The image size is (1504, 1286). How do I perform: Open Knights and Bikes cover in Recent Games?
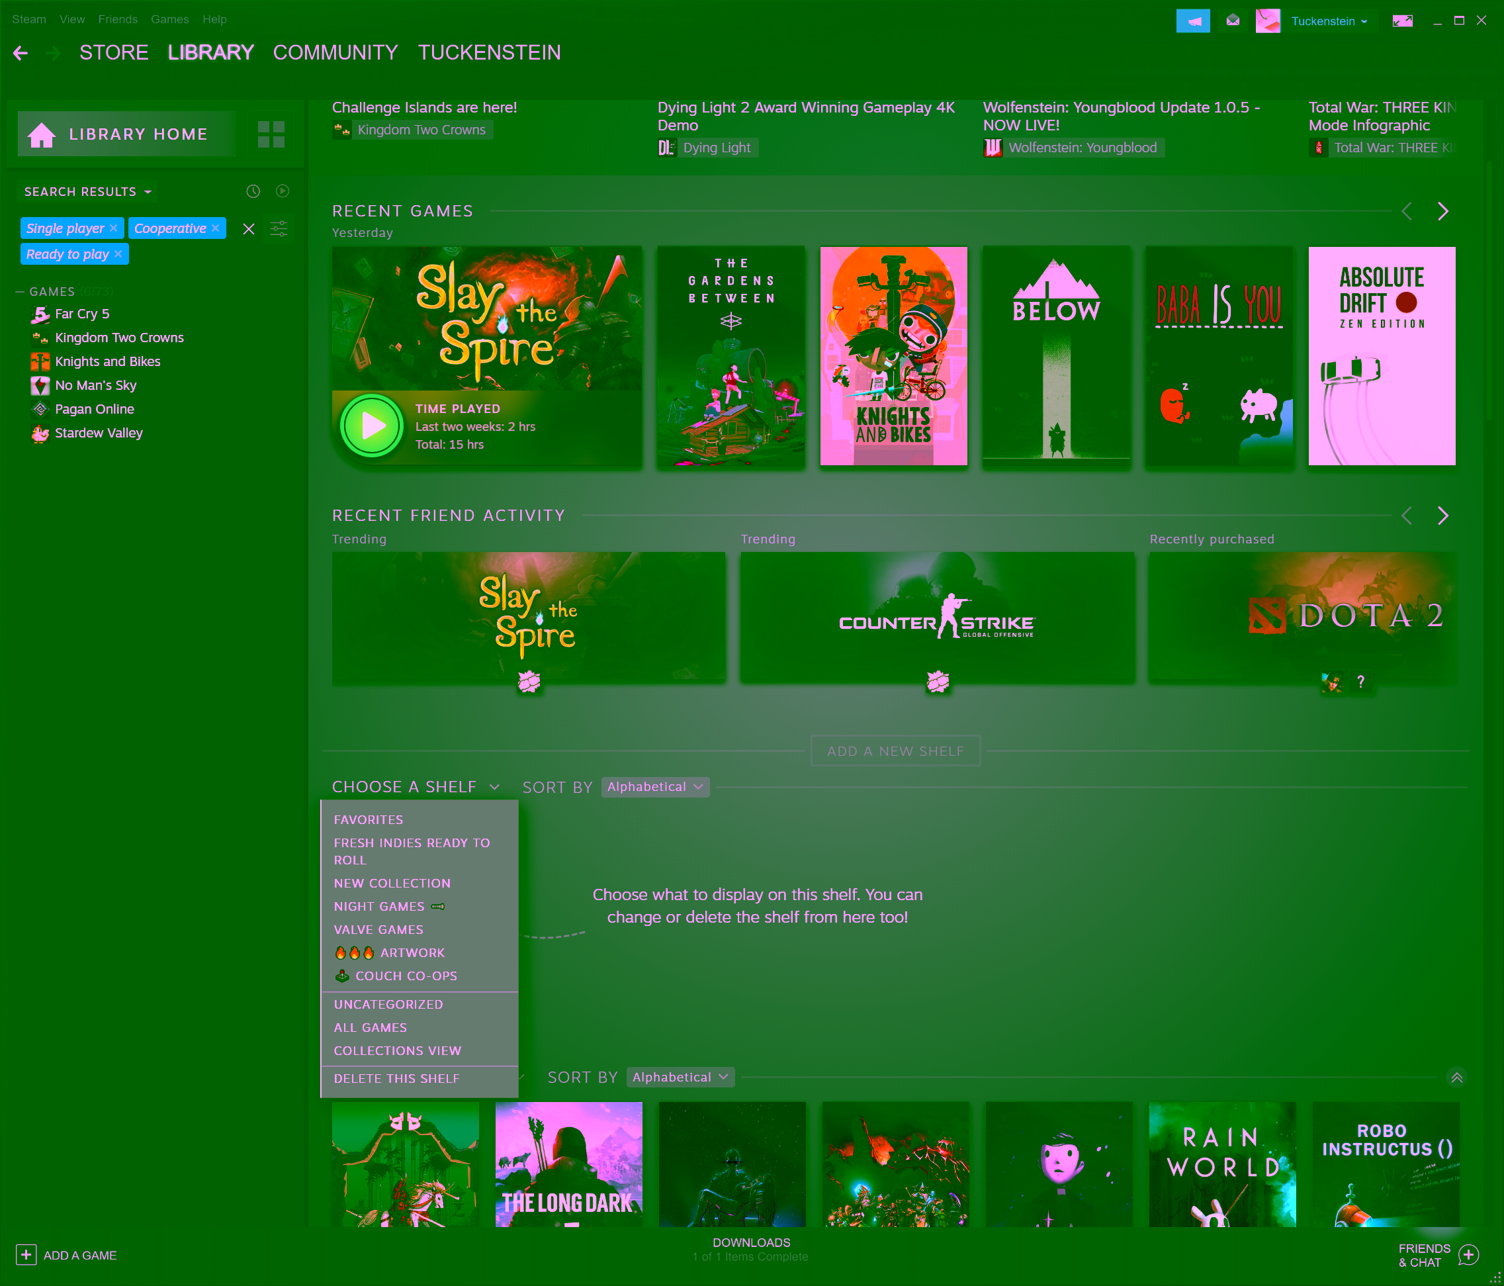click(893, 357)
